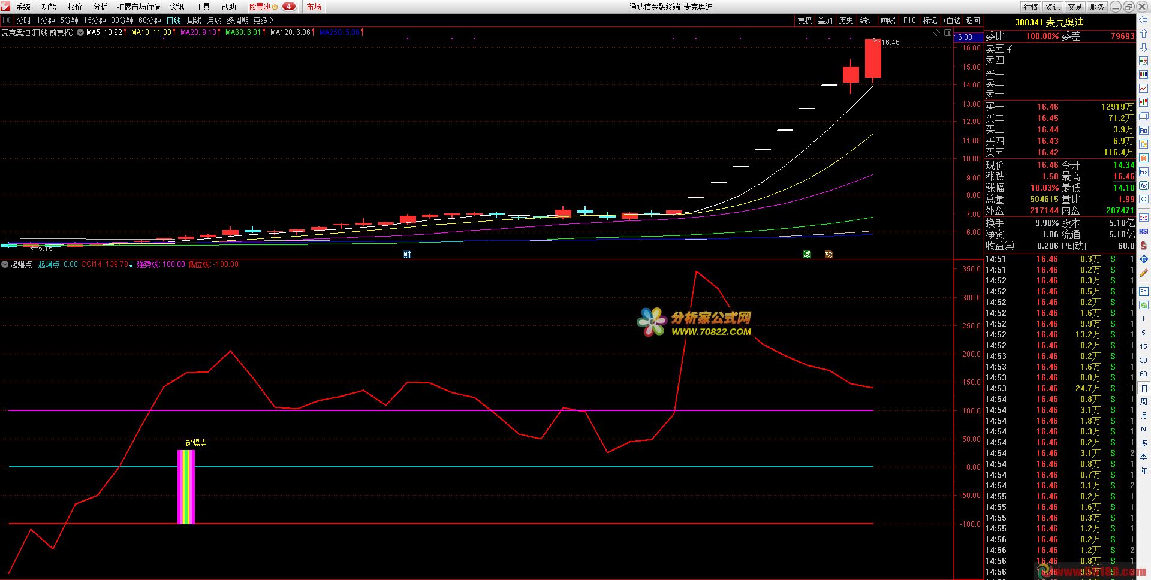Switch to 分时 time-sharing view
The width and height of the screenshot is (1151, 580).
pos(23,20)
